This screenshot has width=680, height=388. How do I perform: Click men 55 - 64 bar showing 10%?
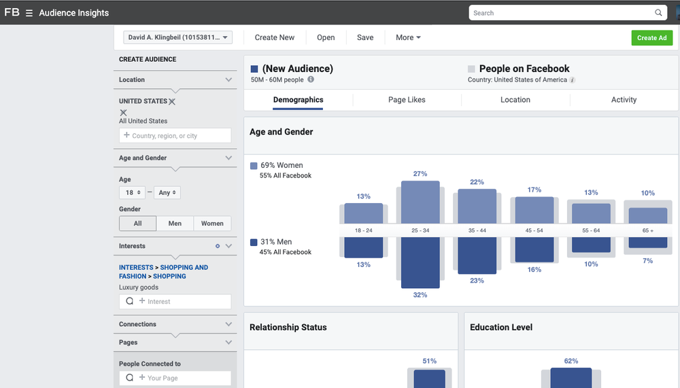click(591, 245)
